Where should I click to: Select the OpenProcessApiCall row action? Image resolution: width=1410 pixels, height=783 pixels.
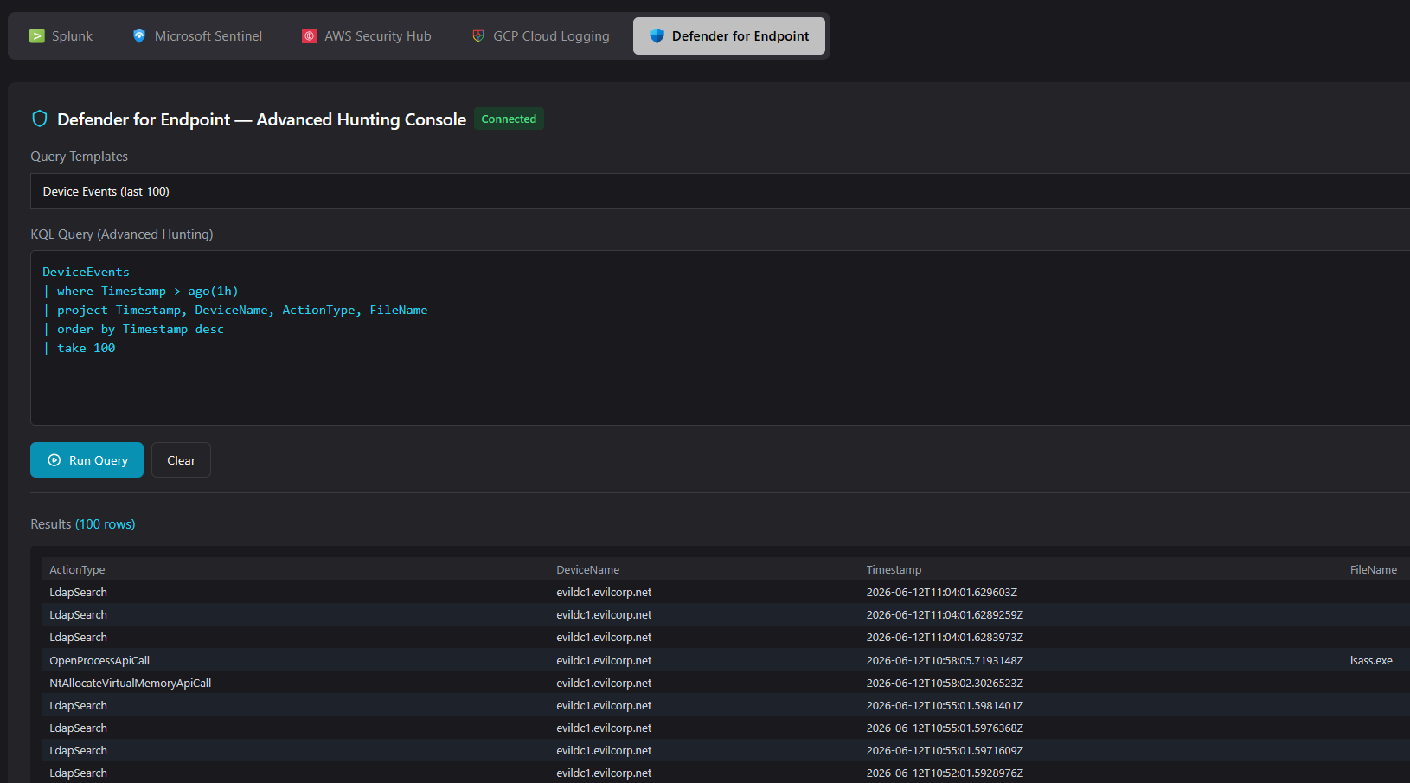99,661
